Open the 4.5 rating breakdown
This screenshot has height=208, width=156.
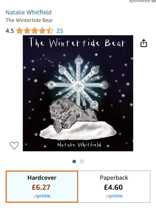tap(10, 31)
